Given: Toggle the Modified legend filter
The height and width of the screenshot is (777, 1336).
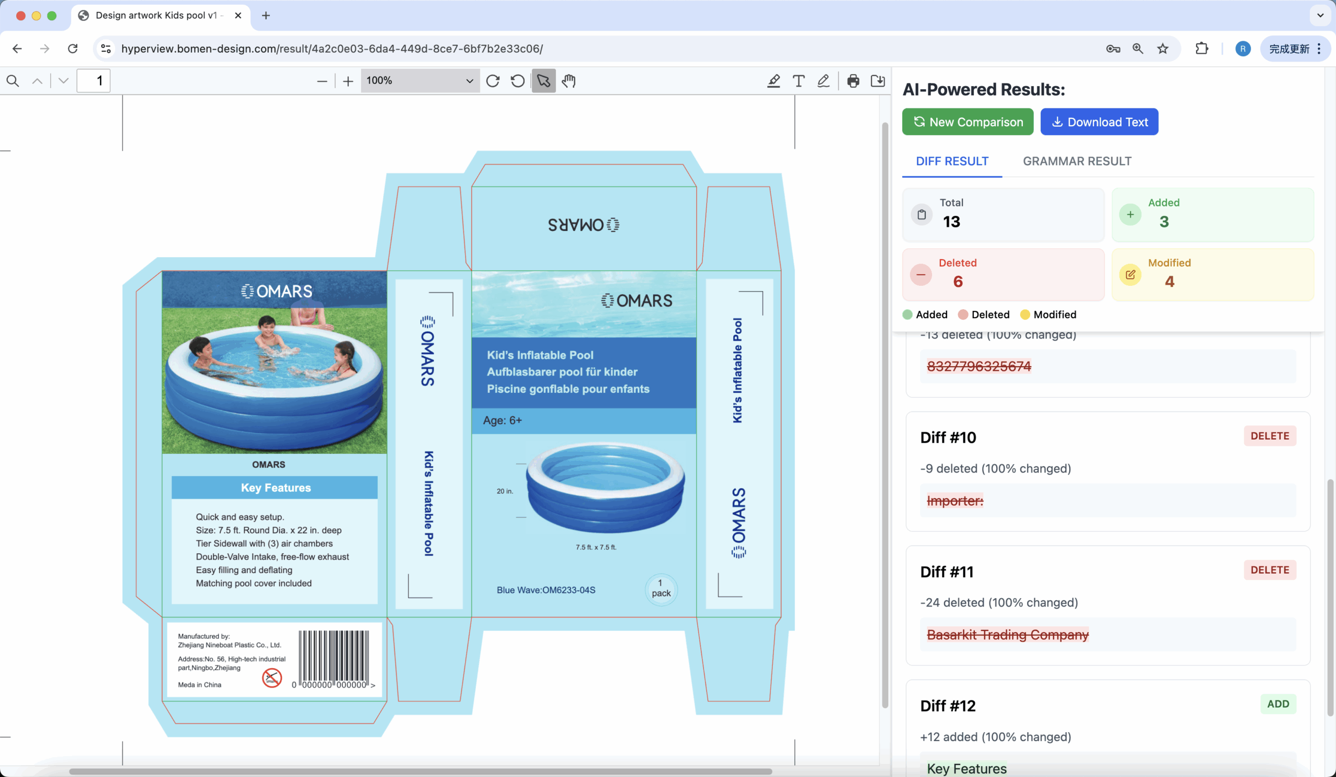Looking at the screenshot, I should [x=1048, y=314].
